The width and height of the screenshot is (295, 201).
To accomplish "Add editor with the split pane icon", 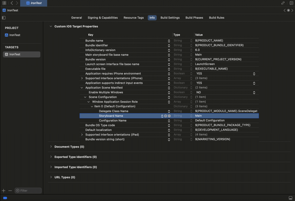I will point(291,3).
